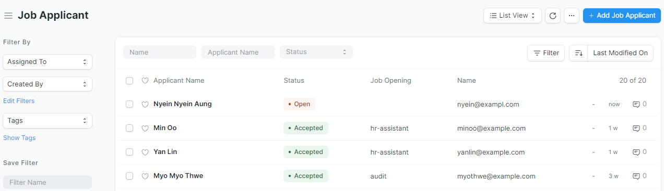Open the three-dots more options menu
The width and height of the screenshot is (664, 191).
(572, 16)
